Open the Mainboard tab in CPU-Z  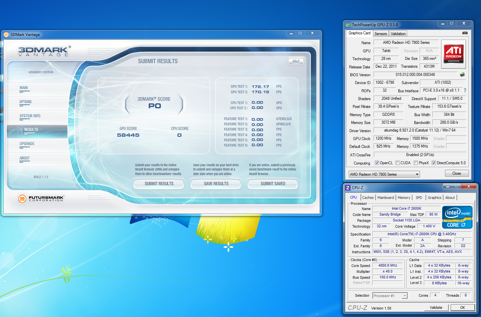tap(386, 198)
